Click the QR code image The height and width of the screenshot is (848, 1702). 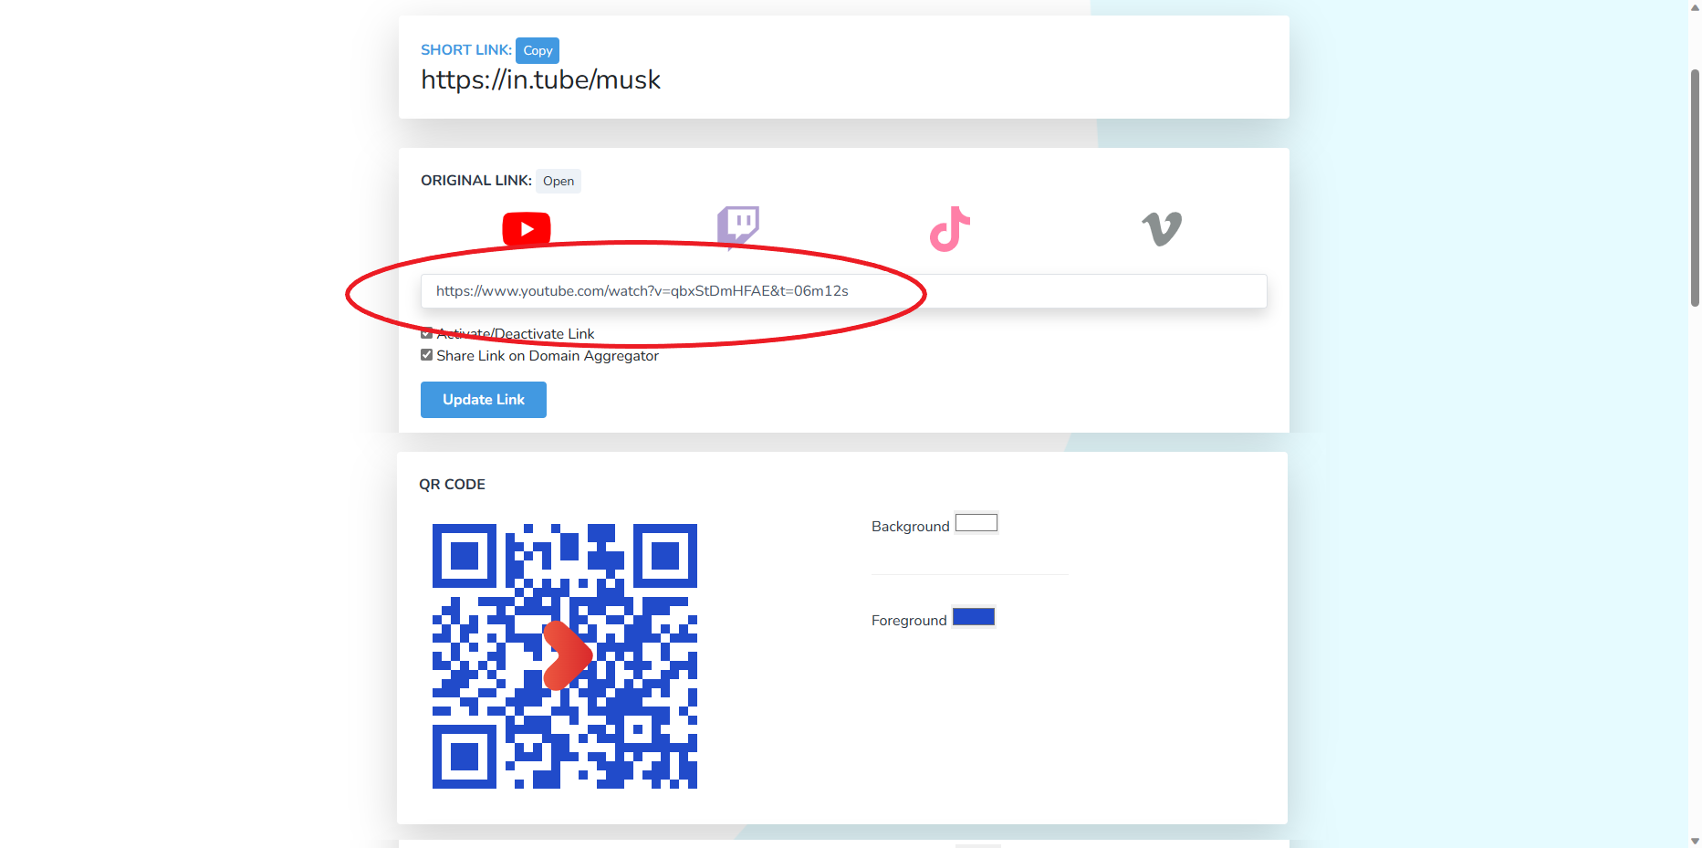coord(565,656)
